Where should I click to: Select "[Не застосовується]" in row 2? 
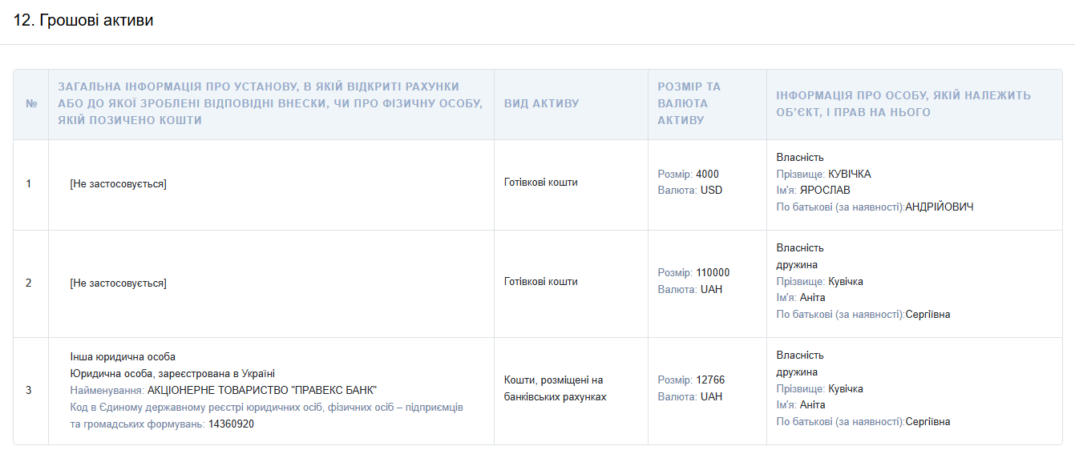coord(118,283)
